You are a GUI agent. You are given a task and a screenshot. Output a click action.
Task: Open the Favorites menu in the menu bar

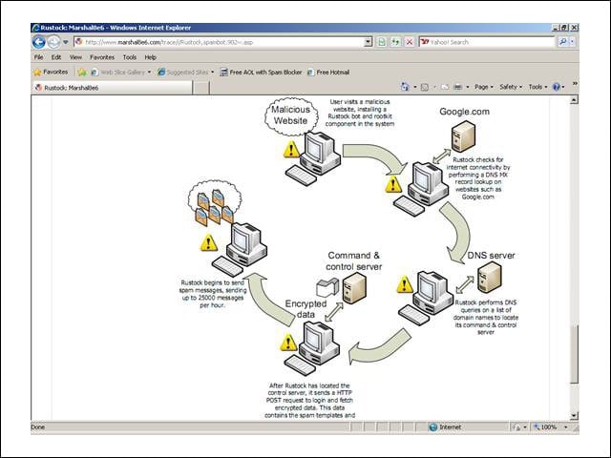102,57
